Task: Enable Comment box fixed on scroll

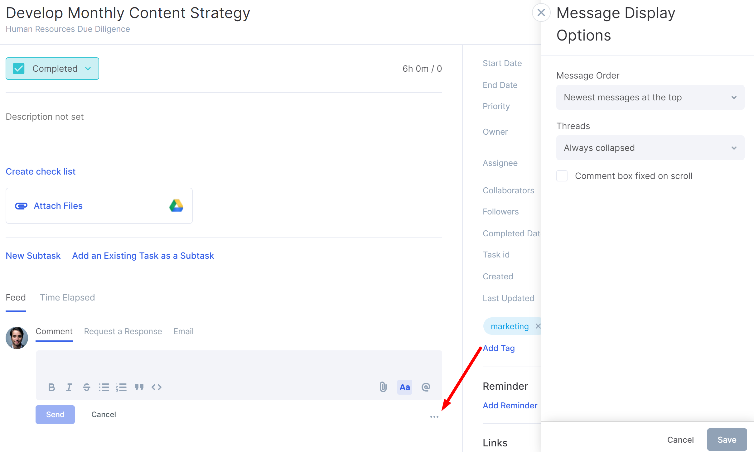Action: tap(562, 176)
